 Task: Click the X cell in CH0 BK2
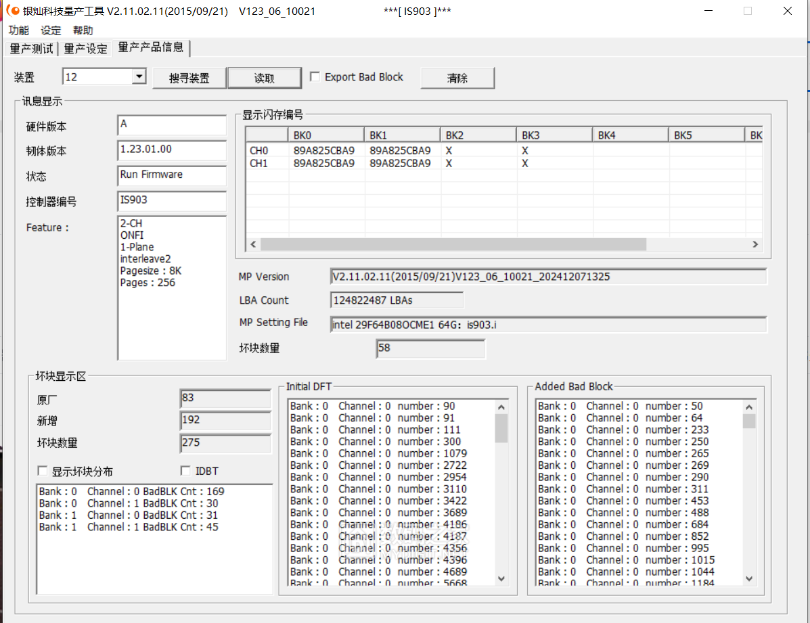pyautogui.click(x=449, y=151)
